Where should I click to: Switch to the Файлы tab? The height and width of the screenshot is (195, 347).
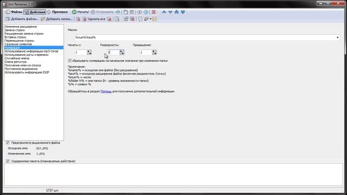[14, 12]
